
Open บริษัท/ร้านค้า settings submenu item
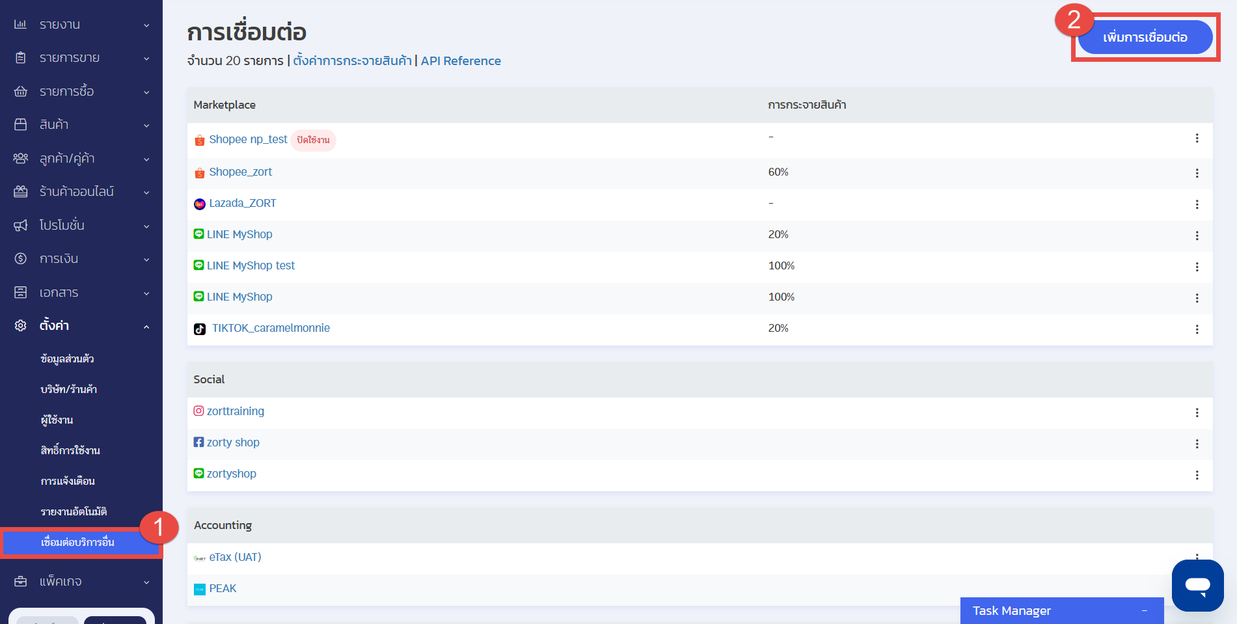(x=68, y=389)
